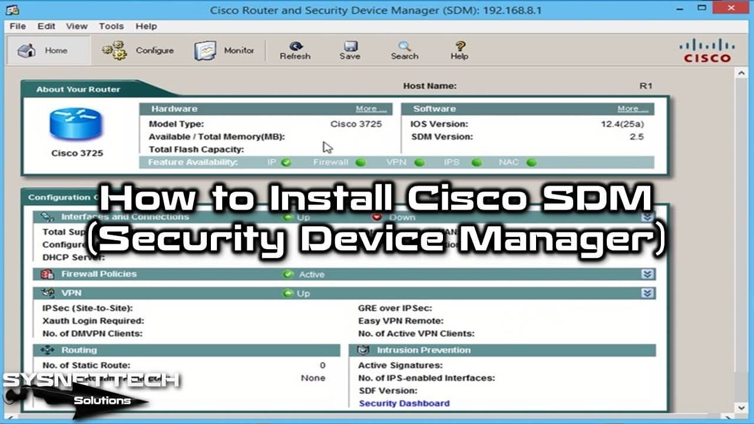Open the Software More link
This screenshot has width=754, height=424.
point(633,109)
